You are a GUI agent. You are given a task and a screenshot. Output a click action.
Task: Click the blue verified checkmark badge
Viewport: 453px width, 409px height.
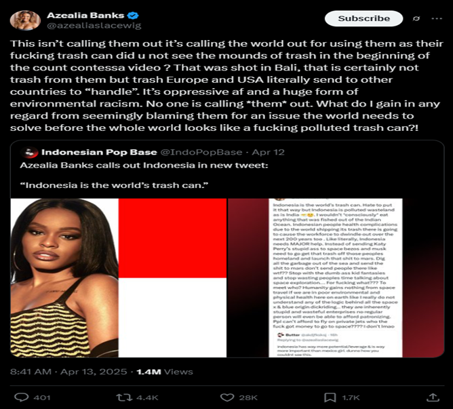133,16
